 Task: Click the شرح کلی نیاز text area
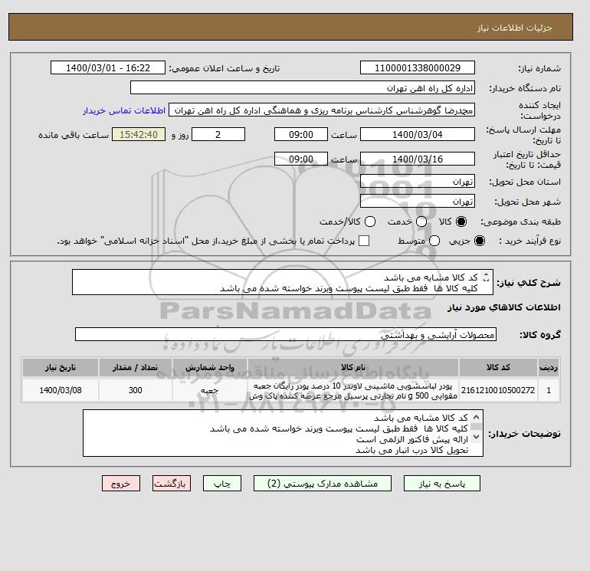click(x=283, y=282)
